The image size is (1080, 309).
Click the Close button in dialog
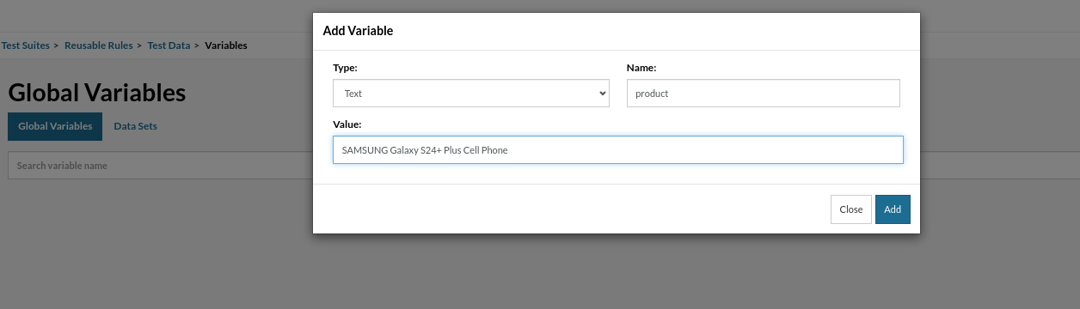tap(851, 209)
